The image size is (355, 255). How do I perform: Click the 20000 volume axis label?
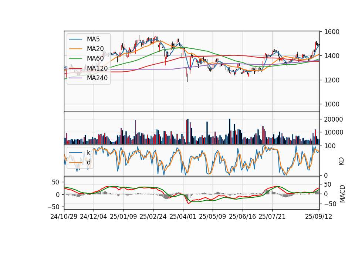pos(333,119)
